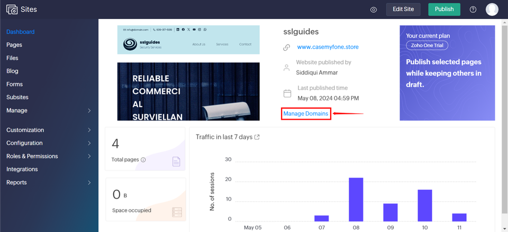Image resolution: width=508 pixels, height=232 pixels.
Task: Click the page document icon in Total pages card
Action: point(176,162)
